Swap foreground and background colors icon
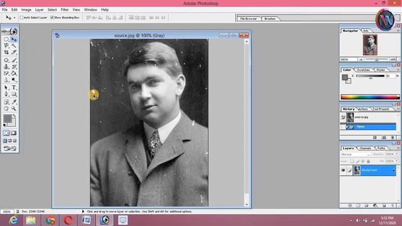 click(x=14, y=116)
